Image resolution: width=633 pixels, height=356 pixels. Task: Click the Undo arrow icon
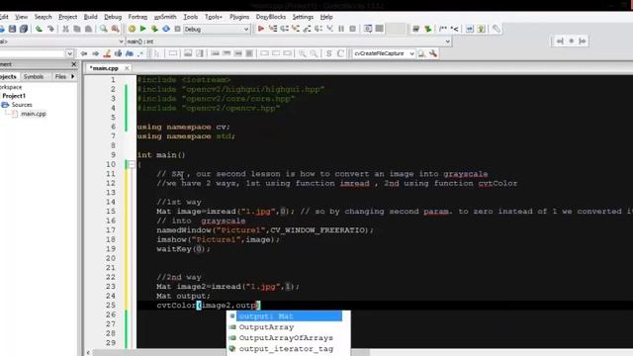(x=39, y=29)
